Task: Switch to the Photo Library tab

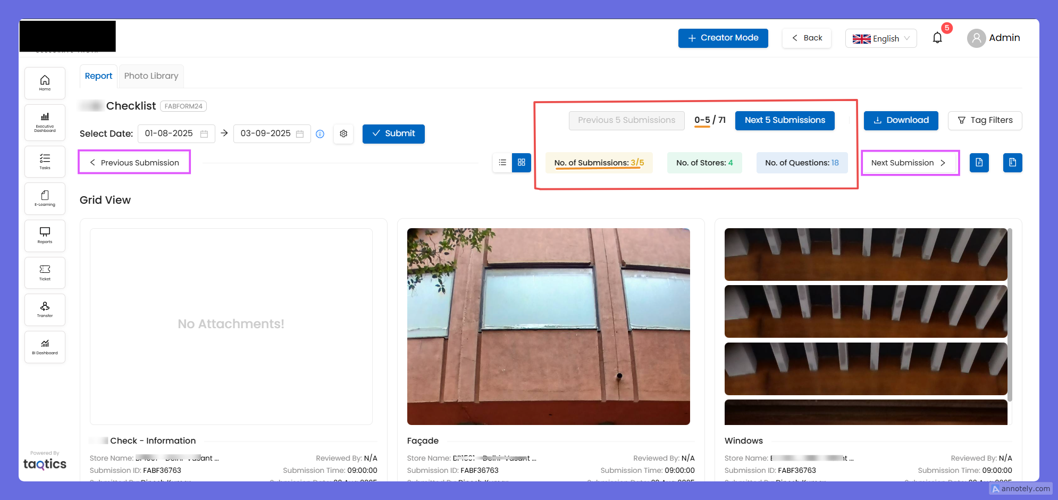Action: (x=151, y=76)
